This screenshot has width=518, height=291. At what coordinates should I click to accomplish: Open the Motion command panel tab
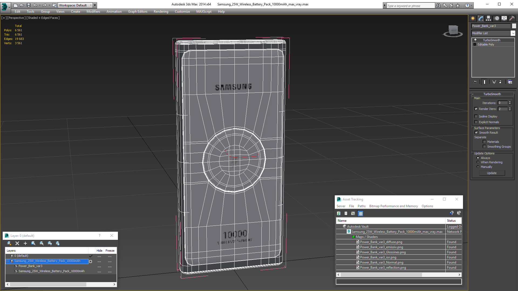tap(497, 18)
